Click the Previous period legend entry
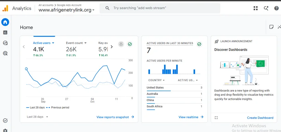This screenshot has height=132, width=281. (x=58, y=107)
